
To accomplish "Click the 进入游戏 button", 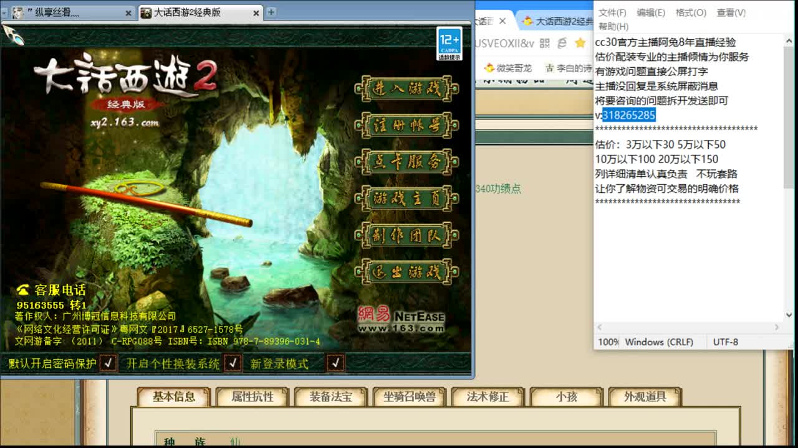I will [407, 89].
